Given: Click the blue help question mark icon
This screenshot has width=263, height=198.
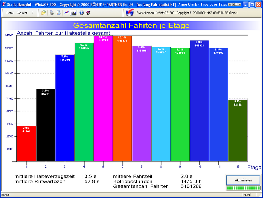Looking at the screenshot, I should 82,13.
